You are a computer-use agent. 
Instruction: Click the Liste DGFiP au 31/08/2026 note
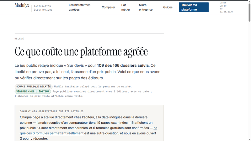[226, 7]
